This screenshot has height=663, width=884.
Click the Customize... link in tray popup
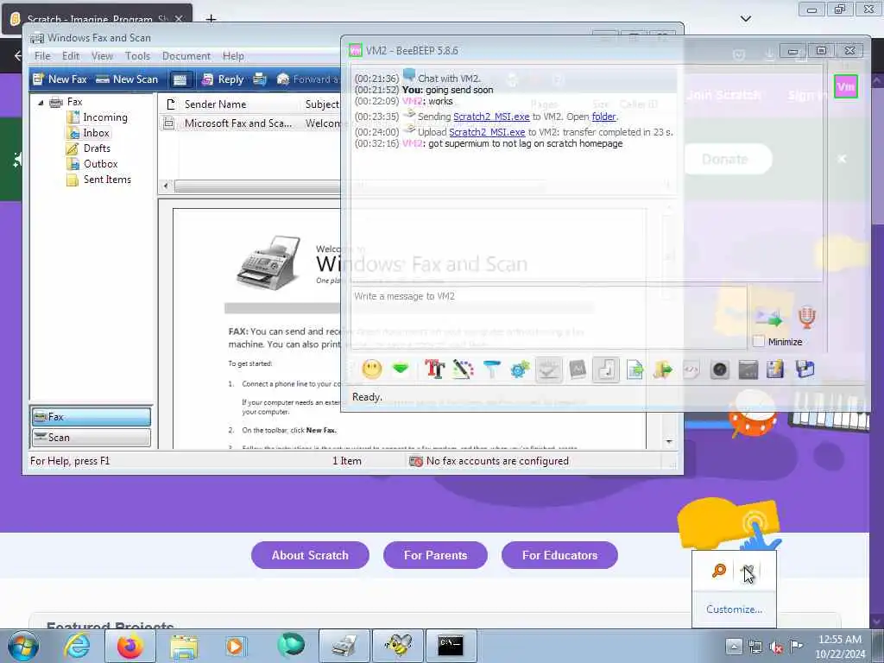tap(734, 609)
